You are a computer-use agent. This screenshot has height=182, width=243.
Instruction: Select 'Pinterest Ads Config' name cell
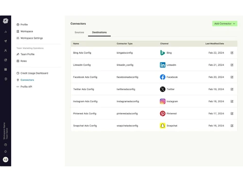tap(85, 114)
